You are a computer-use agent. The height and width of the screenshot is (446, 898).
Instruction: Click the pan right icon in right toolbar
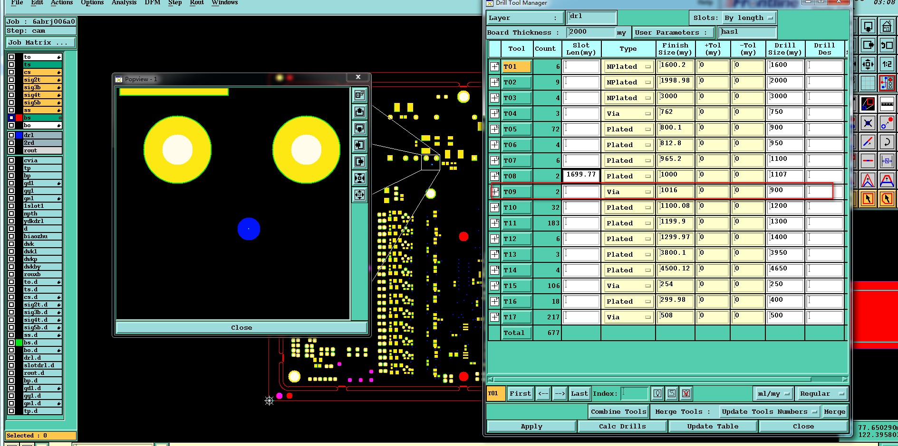point(868,45)
